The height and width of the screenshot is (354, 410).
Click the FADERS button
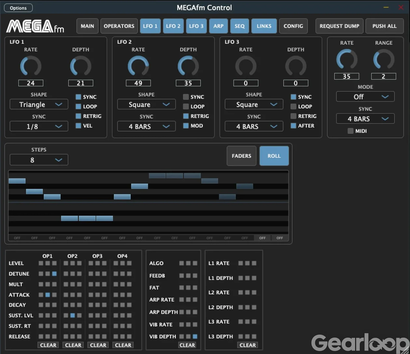click(x=241, y=156)
